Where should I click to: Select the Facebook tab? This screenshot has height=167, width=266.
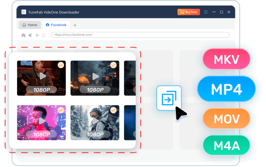click(56, 25)
